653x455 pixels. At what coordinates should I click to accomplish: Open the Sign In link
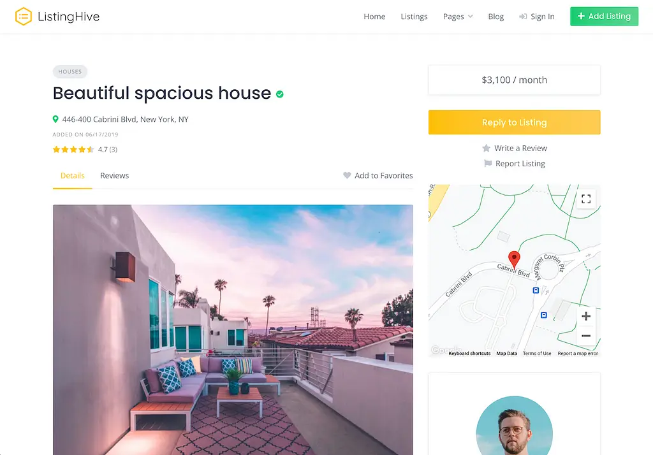click(x=537, y=17)
